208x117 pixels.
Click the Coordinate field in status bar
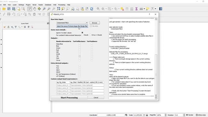click(x=111, y=115)
